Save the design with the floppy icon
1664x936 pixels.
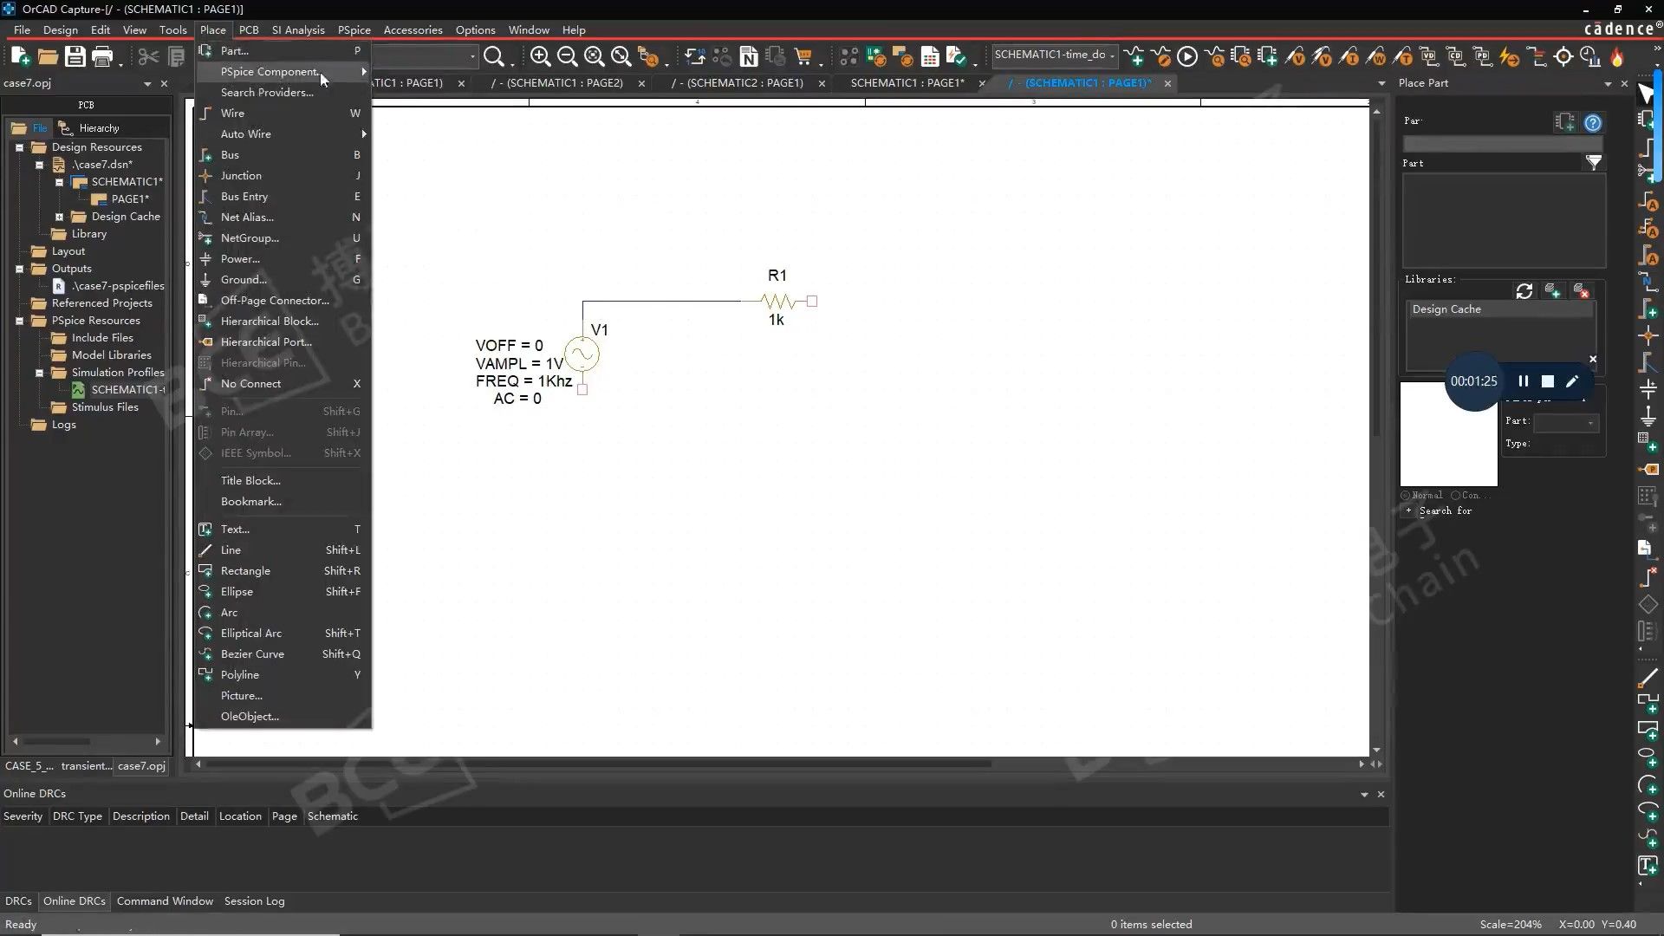75,57
